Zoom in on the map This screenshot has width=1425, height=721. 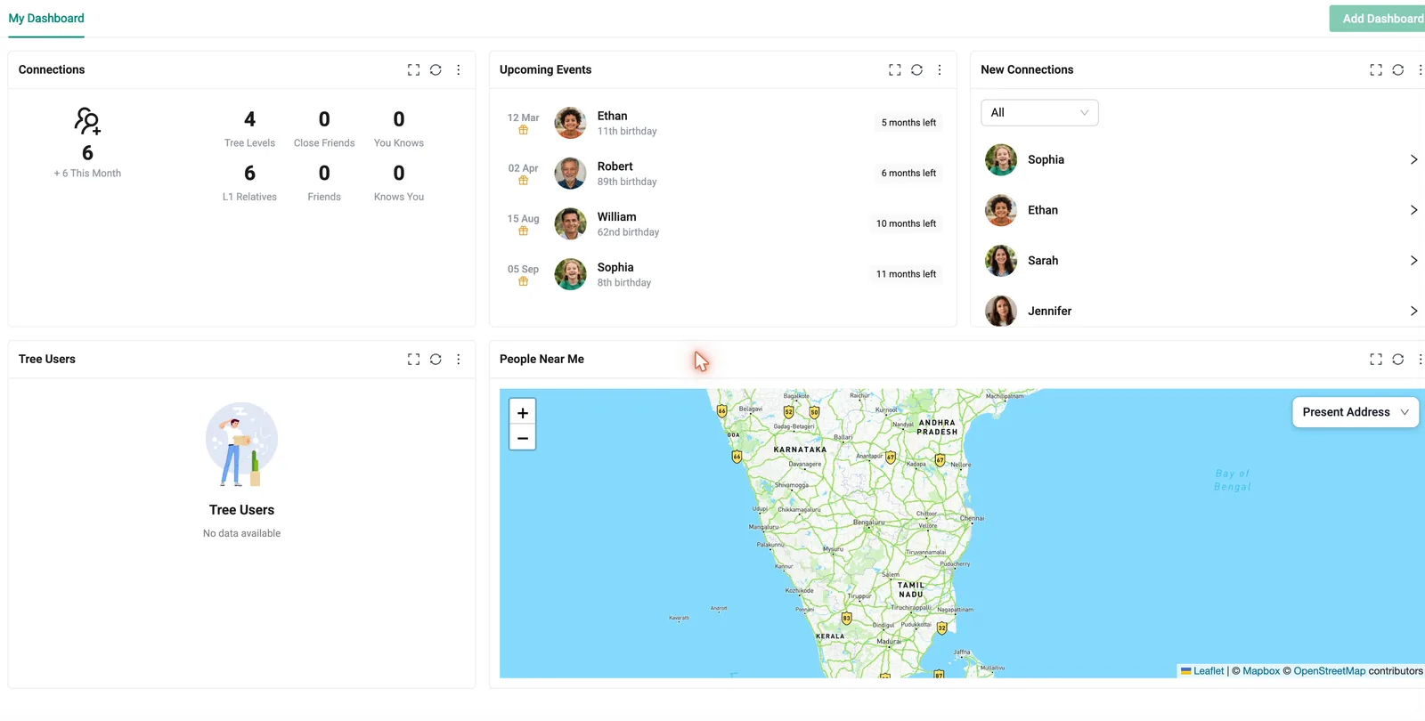tap(523, 412)
